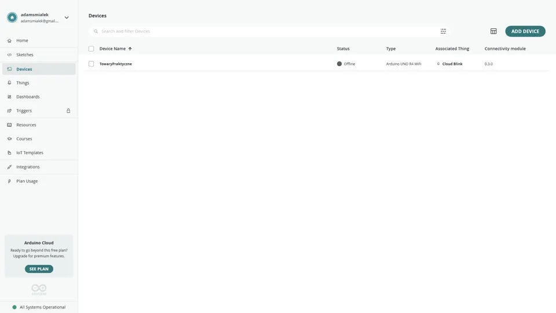Image resolution: width=556 pixels, height=313 pixels.
Task: Click the Home icon in sidebar
Action: [x=10, y=41]
